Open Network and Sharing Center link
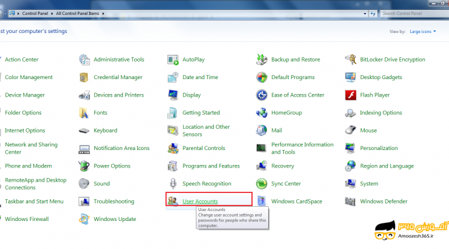 pyautogui.click(x=31, y=148)
